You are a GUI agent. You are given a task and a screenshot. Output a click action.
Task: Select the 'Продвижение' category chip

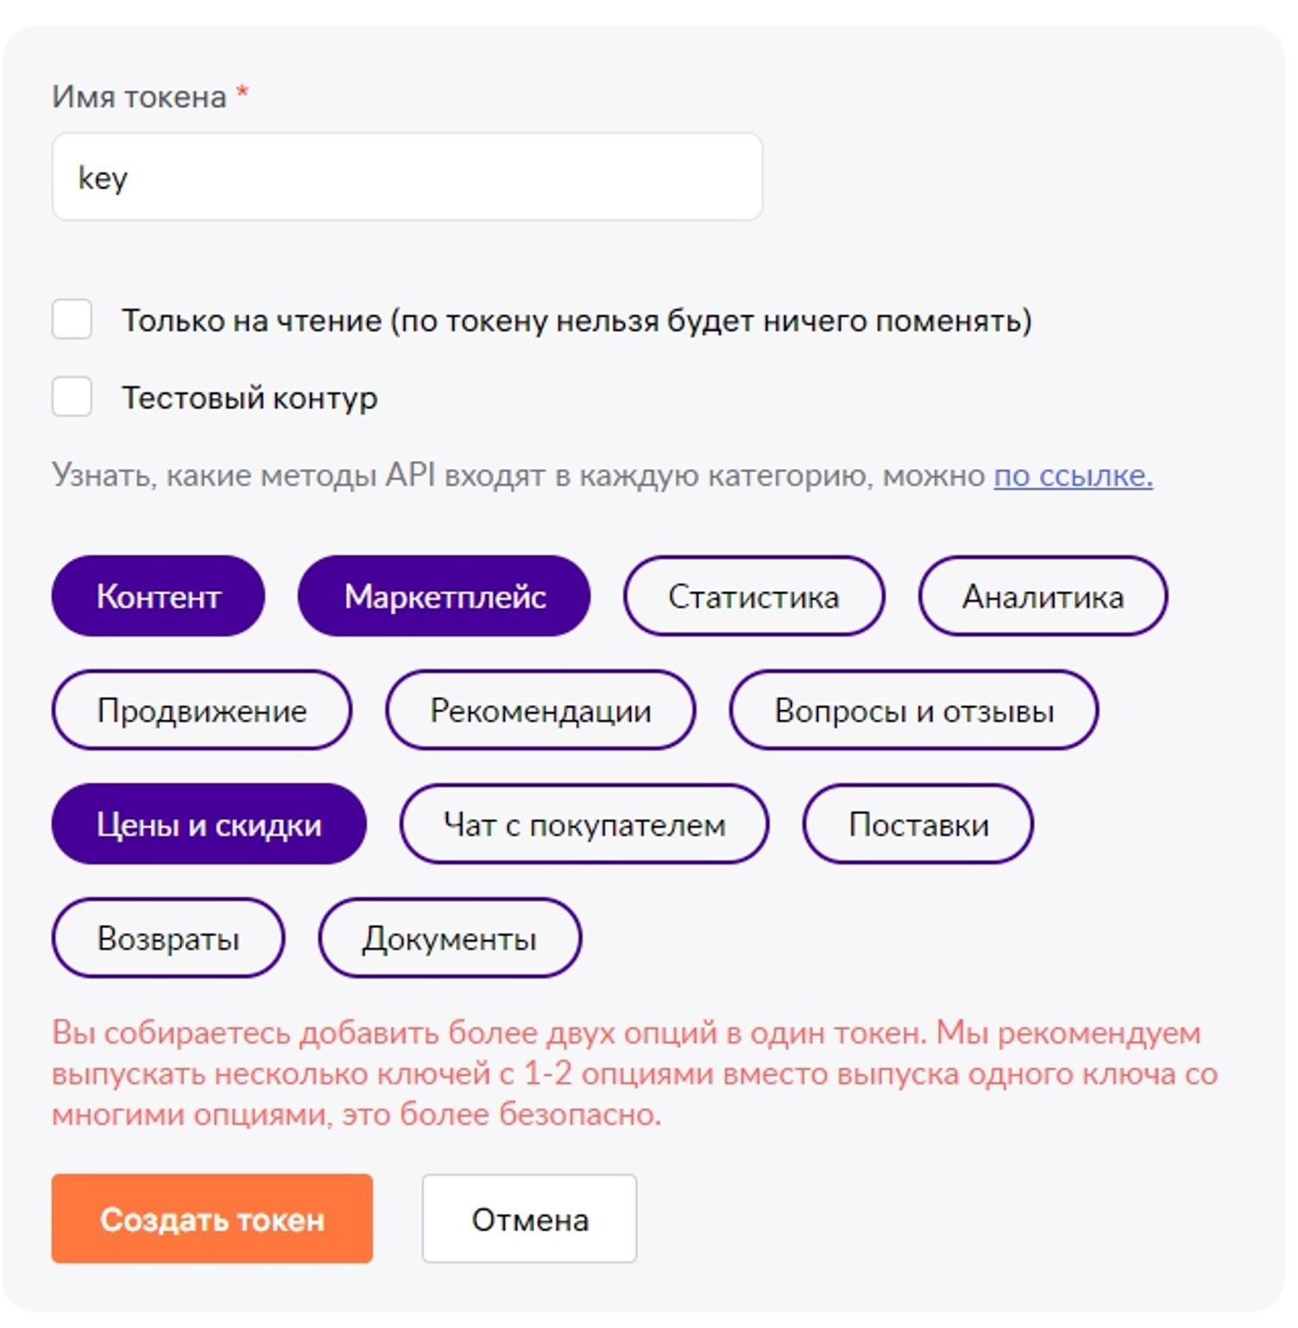pyautogui.click(x=202, y=709)
